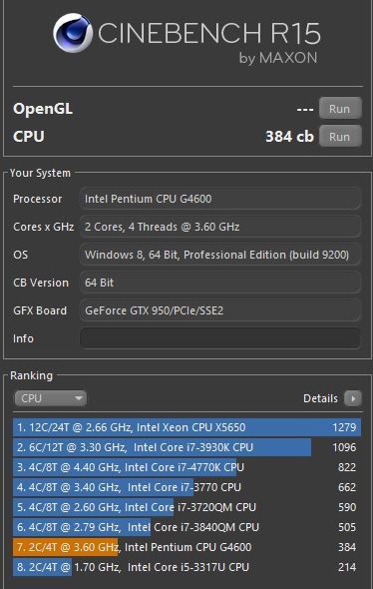This screenshot has width=373, height=589.
Task: Click the Details arrow icon
Action: click(x=353, y=398)
